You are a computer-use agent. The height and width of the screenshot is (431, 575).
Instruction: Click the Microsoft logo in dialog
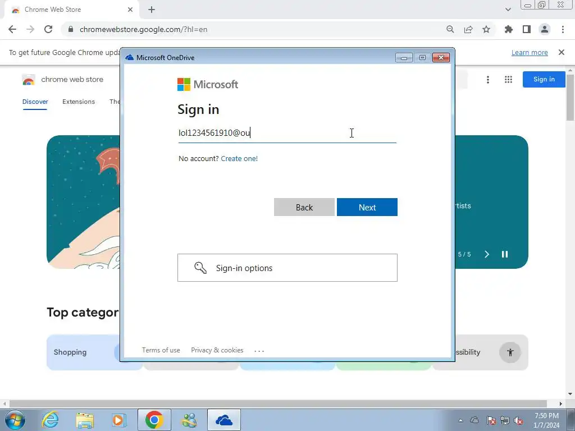pos(208,84)
